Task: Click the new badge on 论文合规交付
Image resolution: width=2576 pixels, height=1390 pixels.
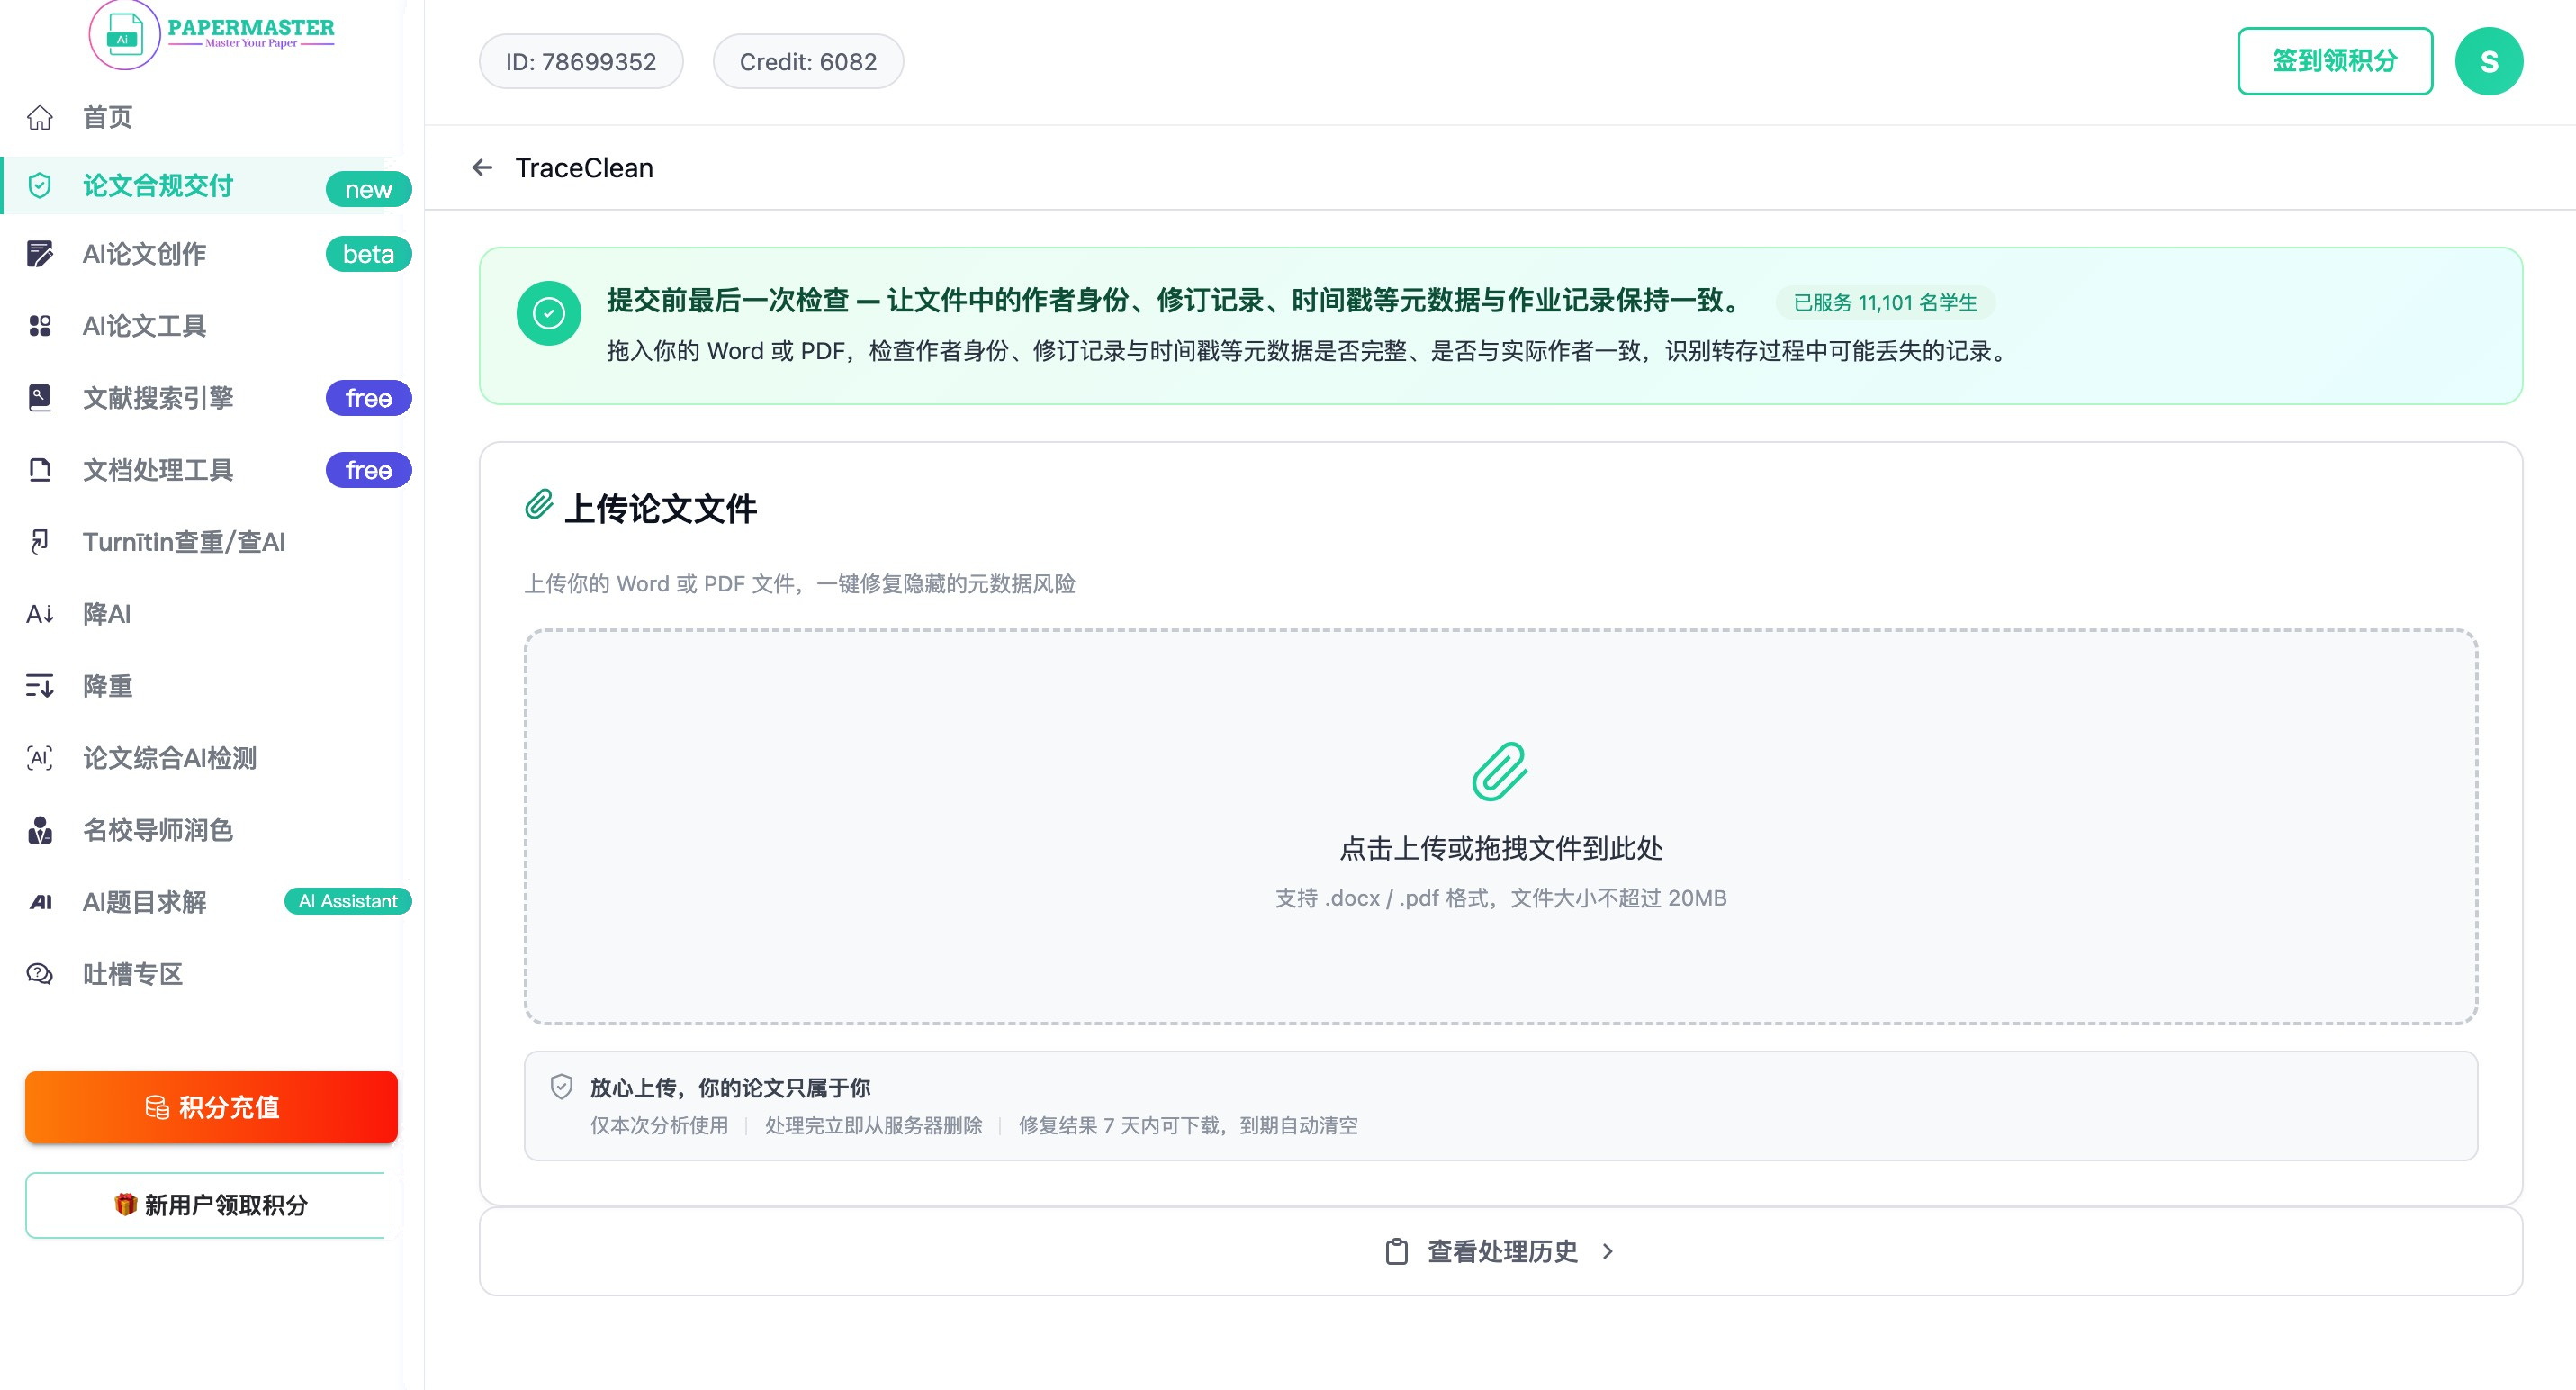Action: pyautogui.click(x=368, y=189)
